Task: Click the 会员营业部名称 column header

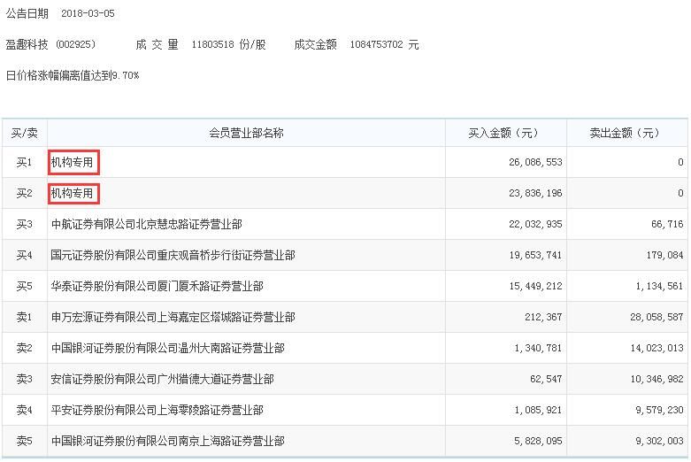Action: tap(246, 133)
